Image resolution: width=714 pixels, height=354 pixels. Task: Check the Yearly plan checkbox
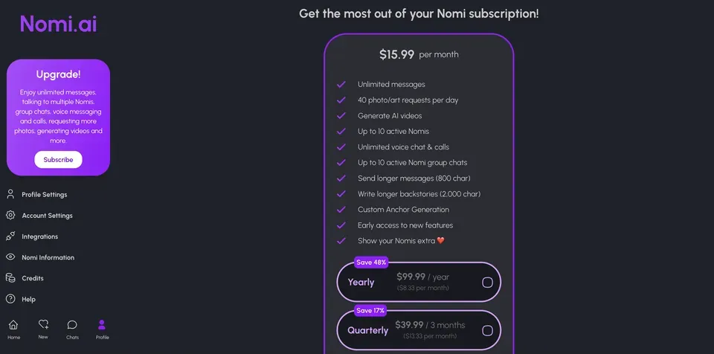487,283
